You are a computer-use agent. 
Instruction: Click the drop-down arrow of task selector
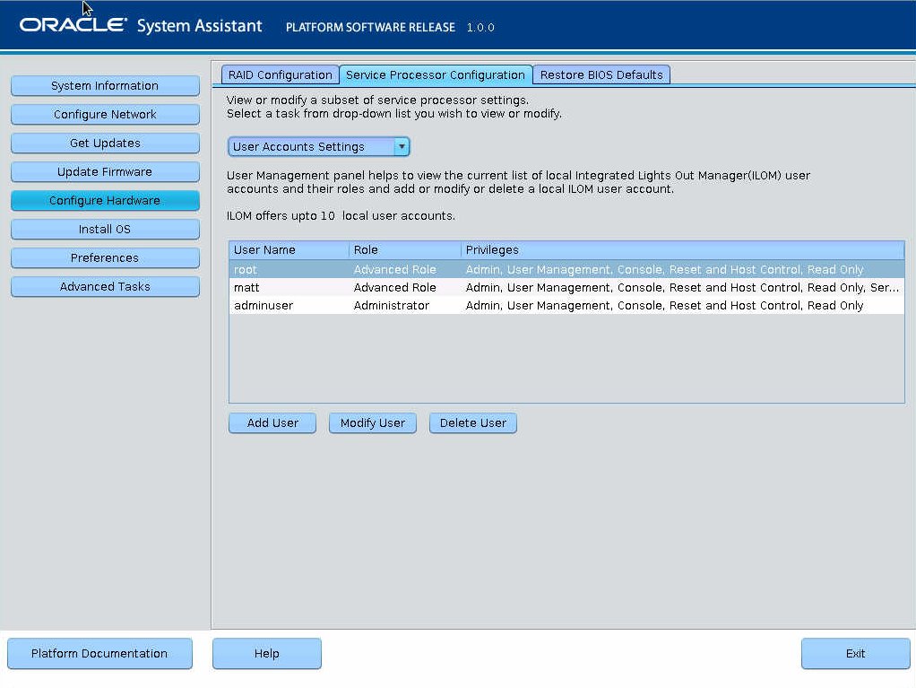(x=402, y=147)
